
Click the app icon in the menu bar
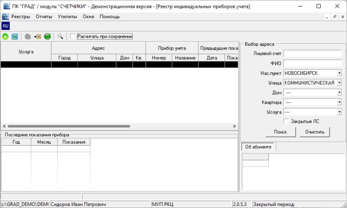5,17
